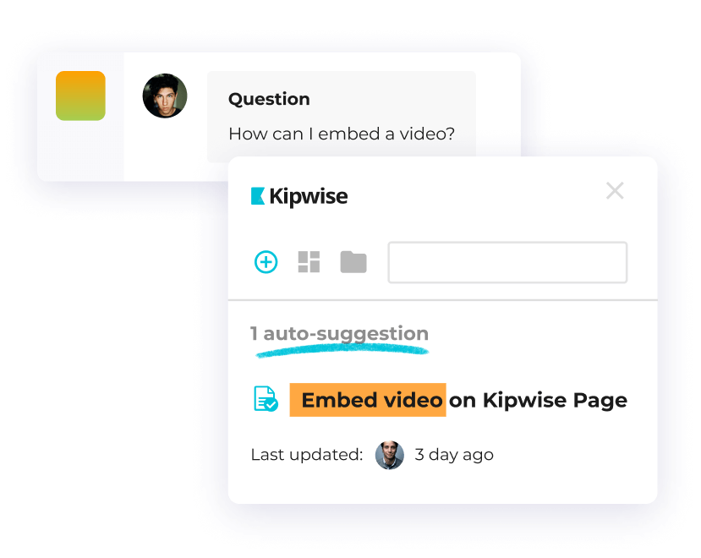Click the small avatar after Last updated
This screenshot has width=701, height=558.
390,455
